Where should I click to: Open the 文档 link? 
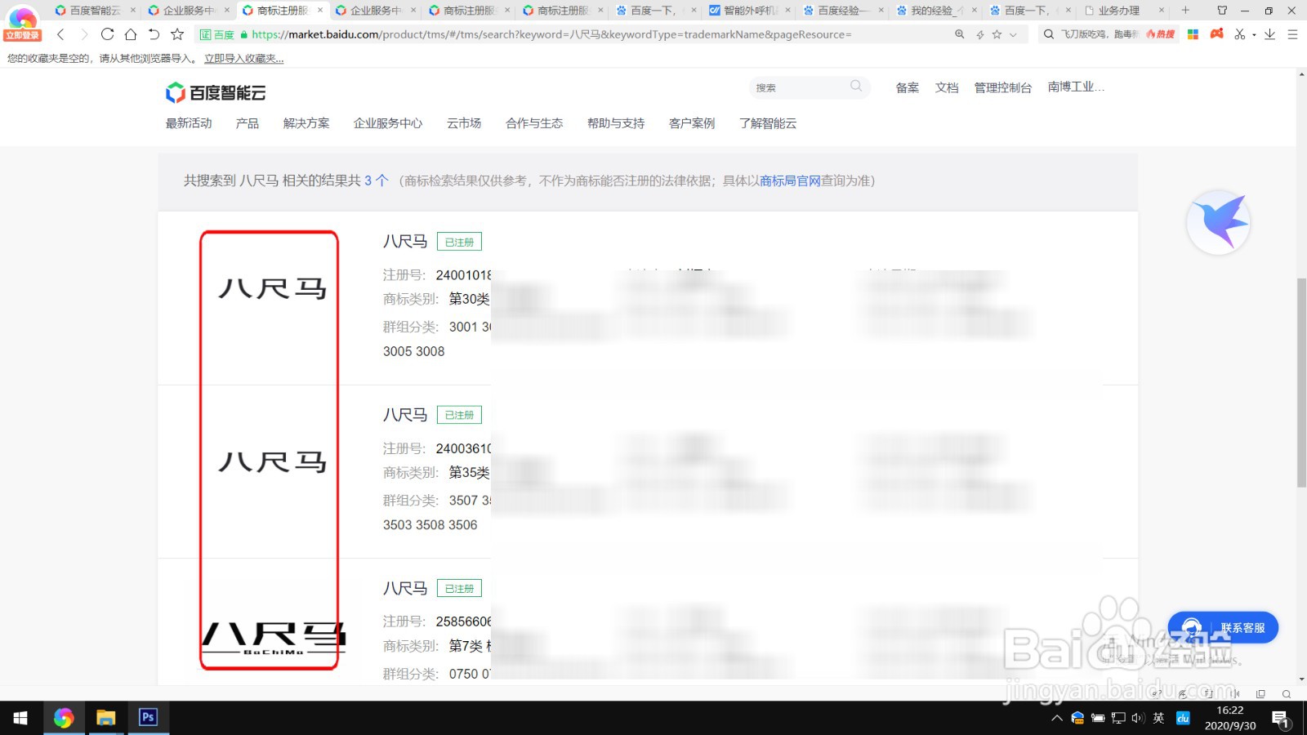coord(947,87)
